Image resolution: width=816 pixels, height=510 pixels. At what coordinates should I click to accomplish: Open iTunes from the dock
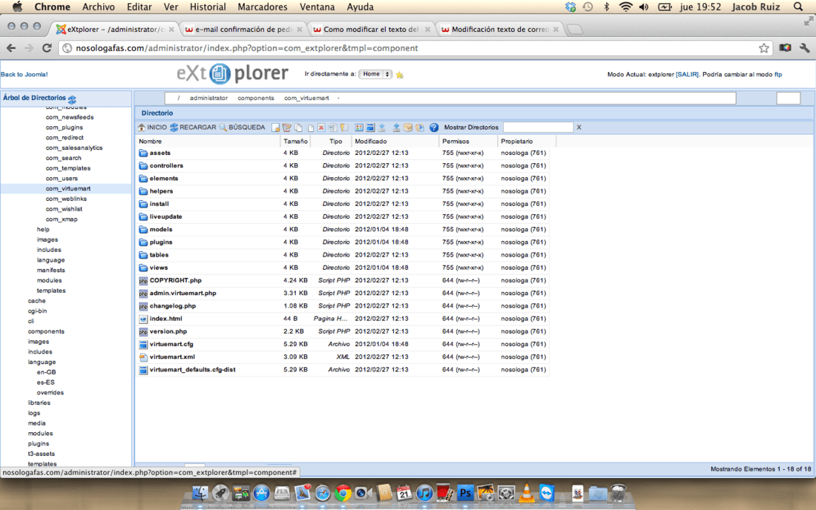[x=424, y=492]
